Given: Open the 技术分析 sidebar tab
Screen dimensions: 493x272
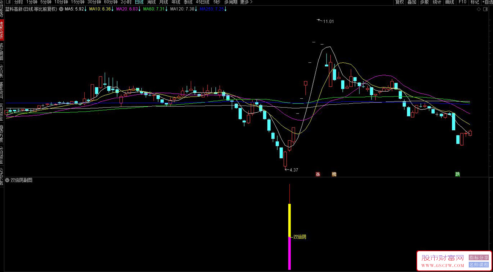Looking at the screenshot, I should 2,30.
